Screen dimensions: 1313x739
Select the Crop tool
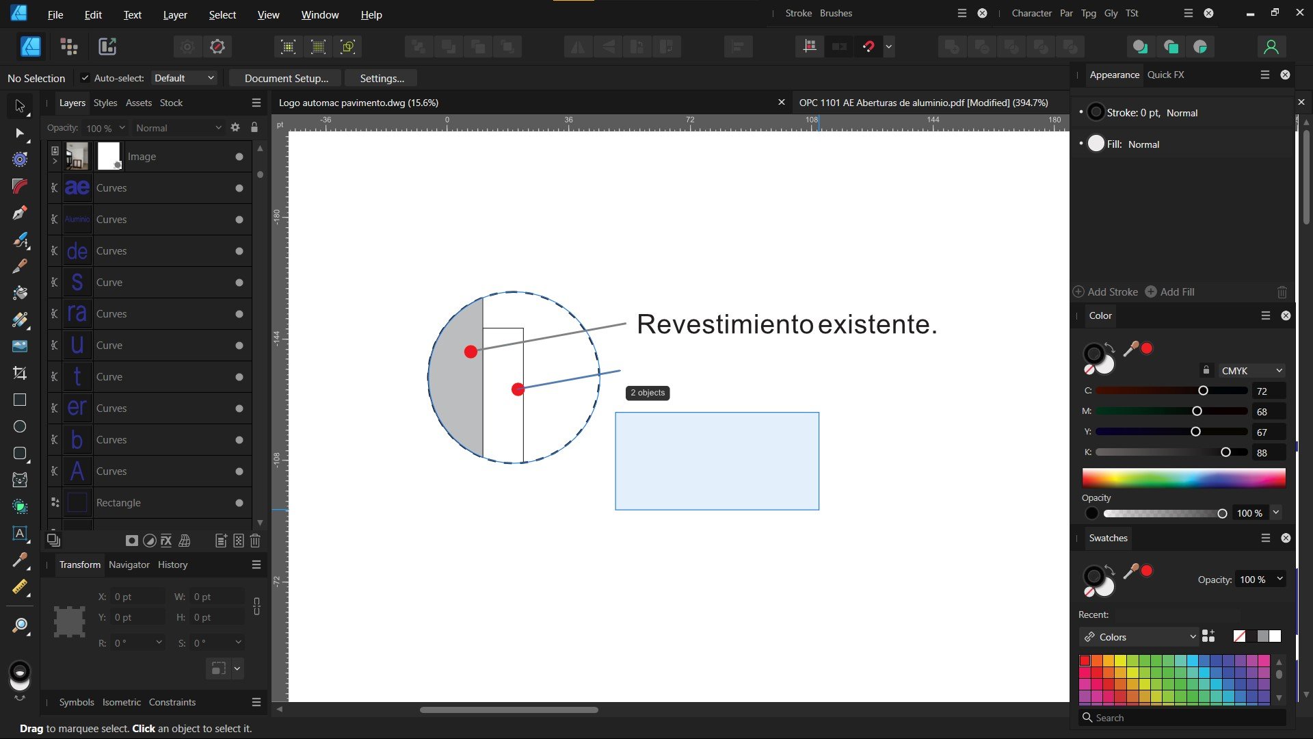click(19, 373)
